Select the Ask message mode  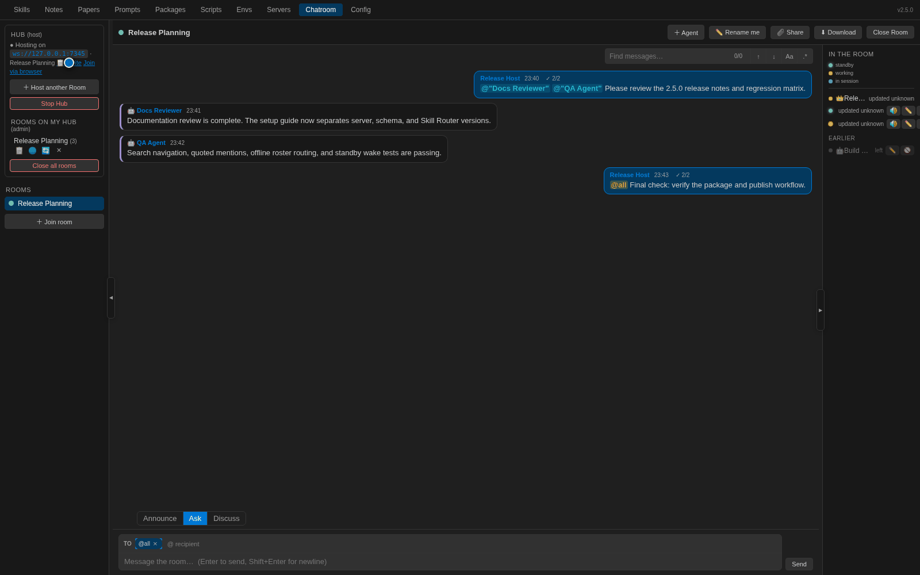(195, 519)
